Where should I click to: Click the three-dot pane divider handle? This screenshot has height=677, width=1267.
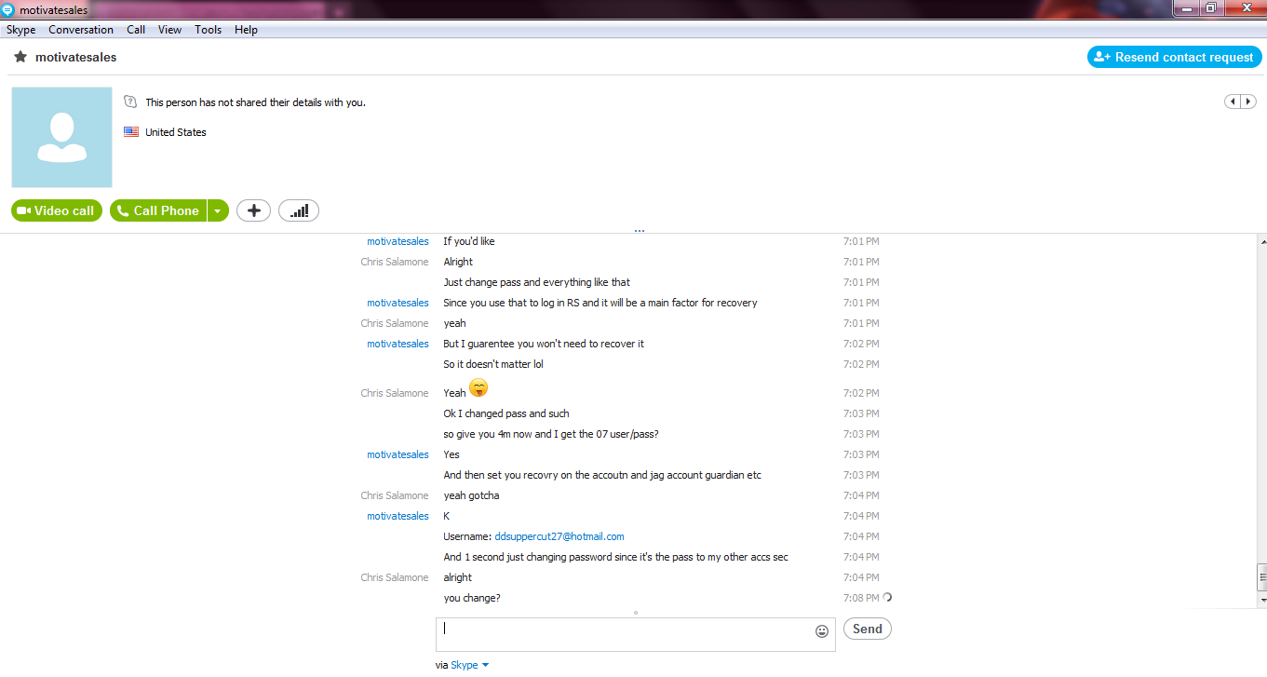coord(639,230)
